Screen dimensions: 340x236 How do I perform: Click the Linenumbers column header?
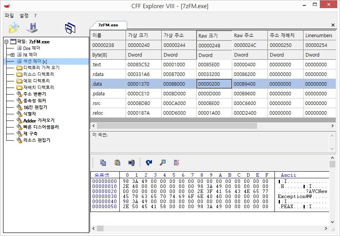(x=319, y=35)
